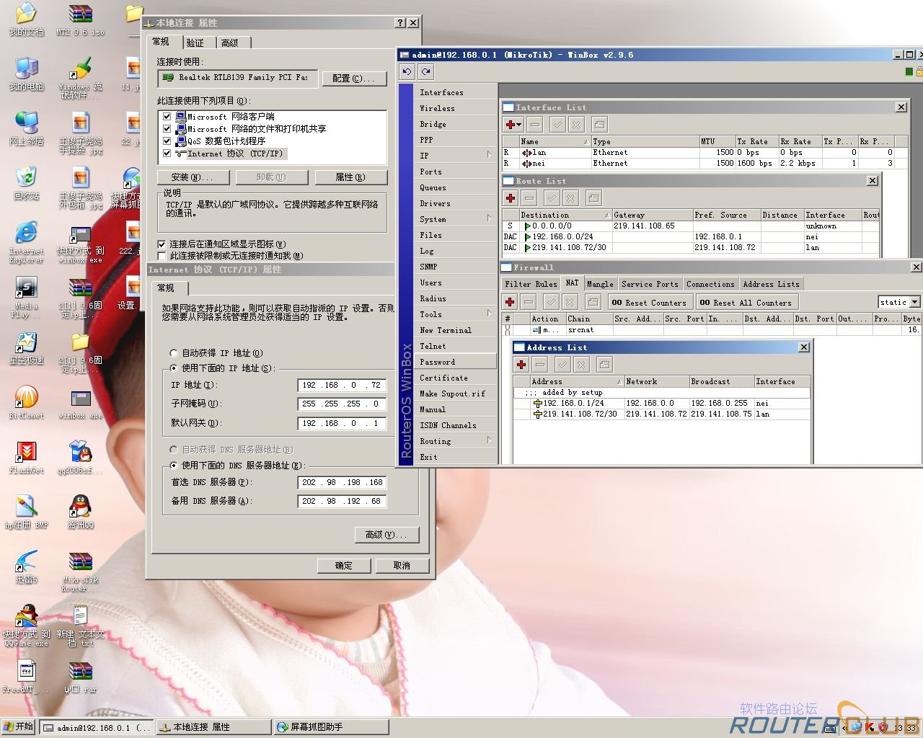This screenshot has height=738, width=923.
Task: Switch to 验证 tab in connection properties
Action: (x=195, y=43)
